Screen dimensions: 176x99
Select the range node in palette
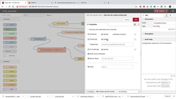click(10, 80)
